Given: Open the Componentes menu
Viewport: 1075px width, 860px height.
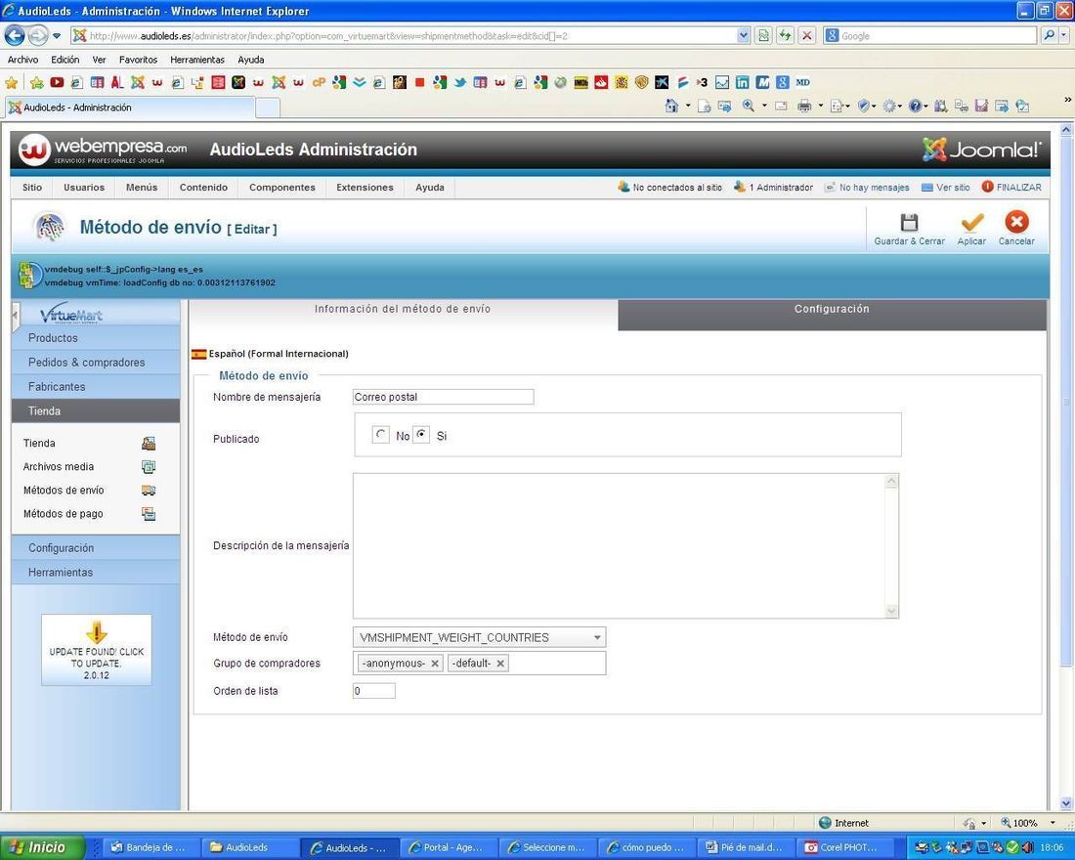Looking at the screenshot, I should [x=282, y=188].
